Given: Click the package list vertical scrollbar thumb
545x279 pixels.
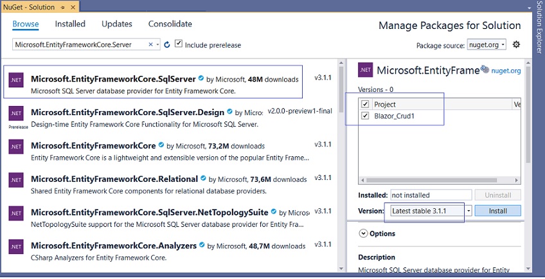Looking at the screenshot, I should (341, 89).
